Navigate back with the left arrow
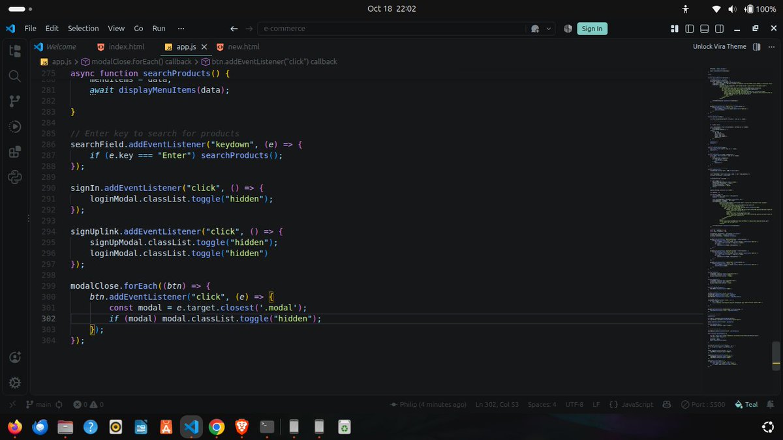Viewport: 783px width, 440px height. click(x=234, y=29)
